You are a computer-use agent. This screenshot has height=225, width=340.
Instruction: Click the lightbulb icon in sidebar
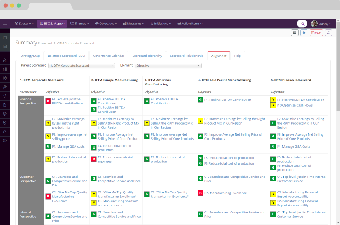tap(5, 96)
